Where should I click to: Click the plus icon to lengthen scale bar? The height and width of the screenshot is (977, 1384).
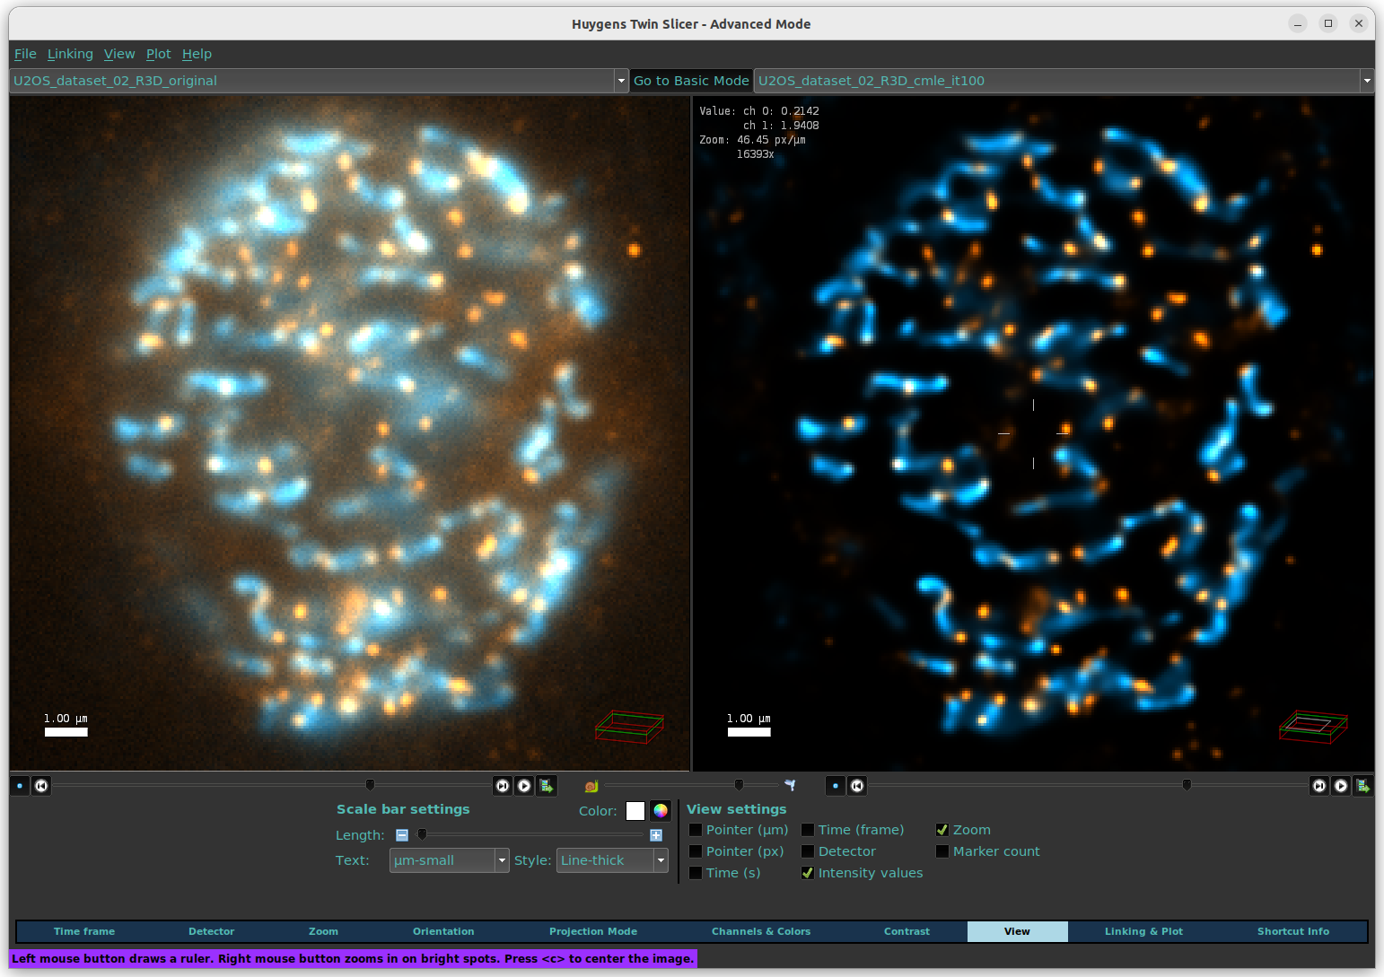click(656, 835)
